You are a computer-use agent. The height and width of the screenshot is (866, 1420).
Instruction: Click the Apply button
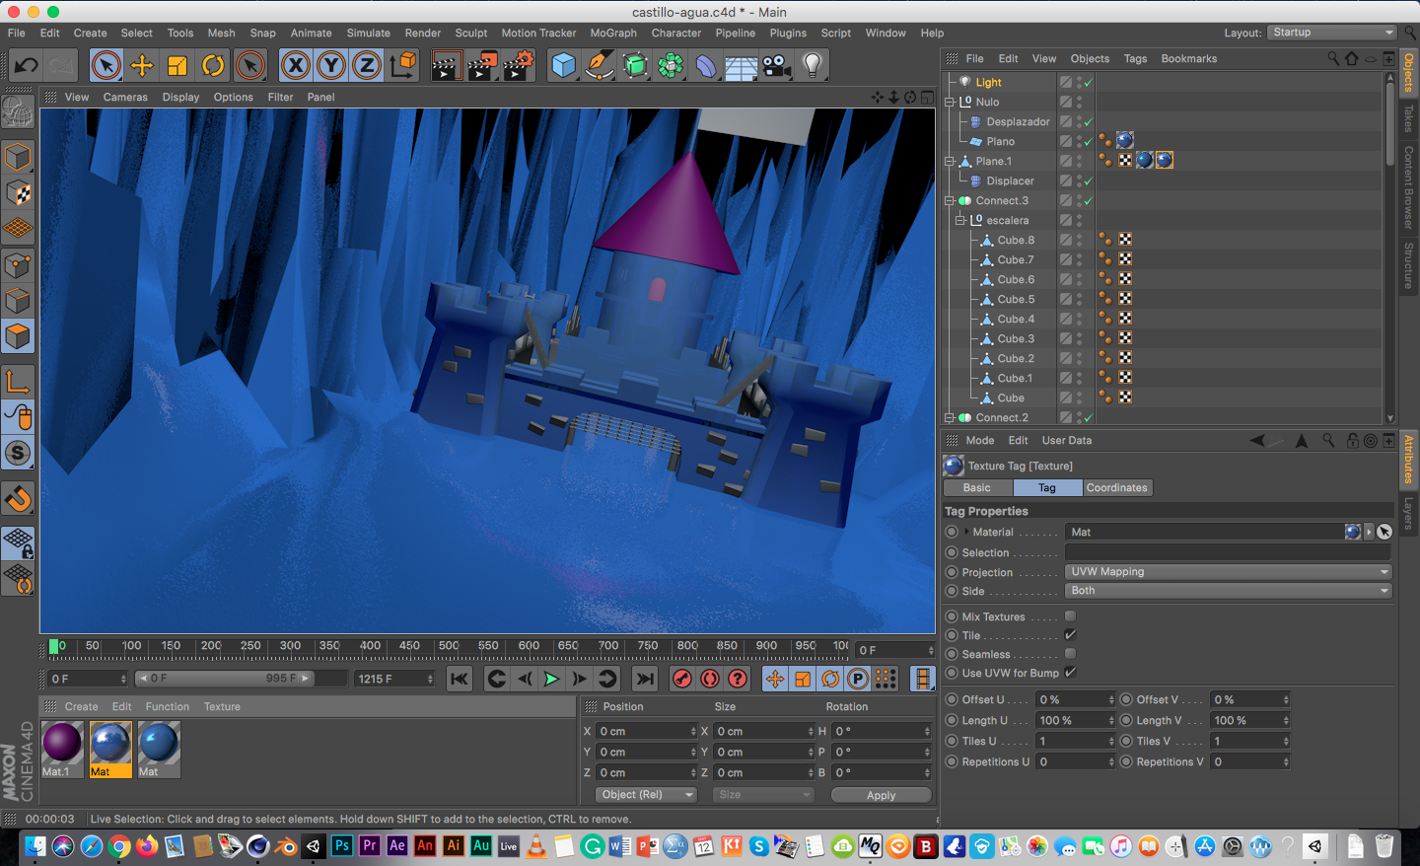(x=881, y=795)
